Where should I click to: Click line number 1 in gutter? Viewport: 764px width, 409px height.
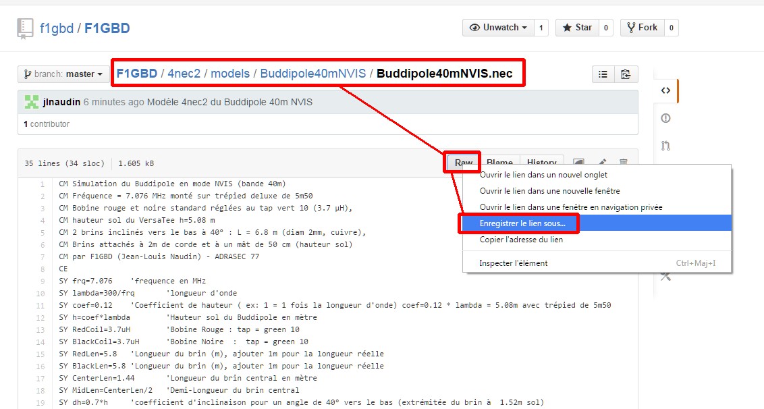(x=43, y=184)
